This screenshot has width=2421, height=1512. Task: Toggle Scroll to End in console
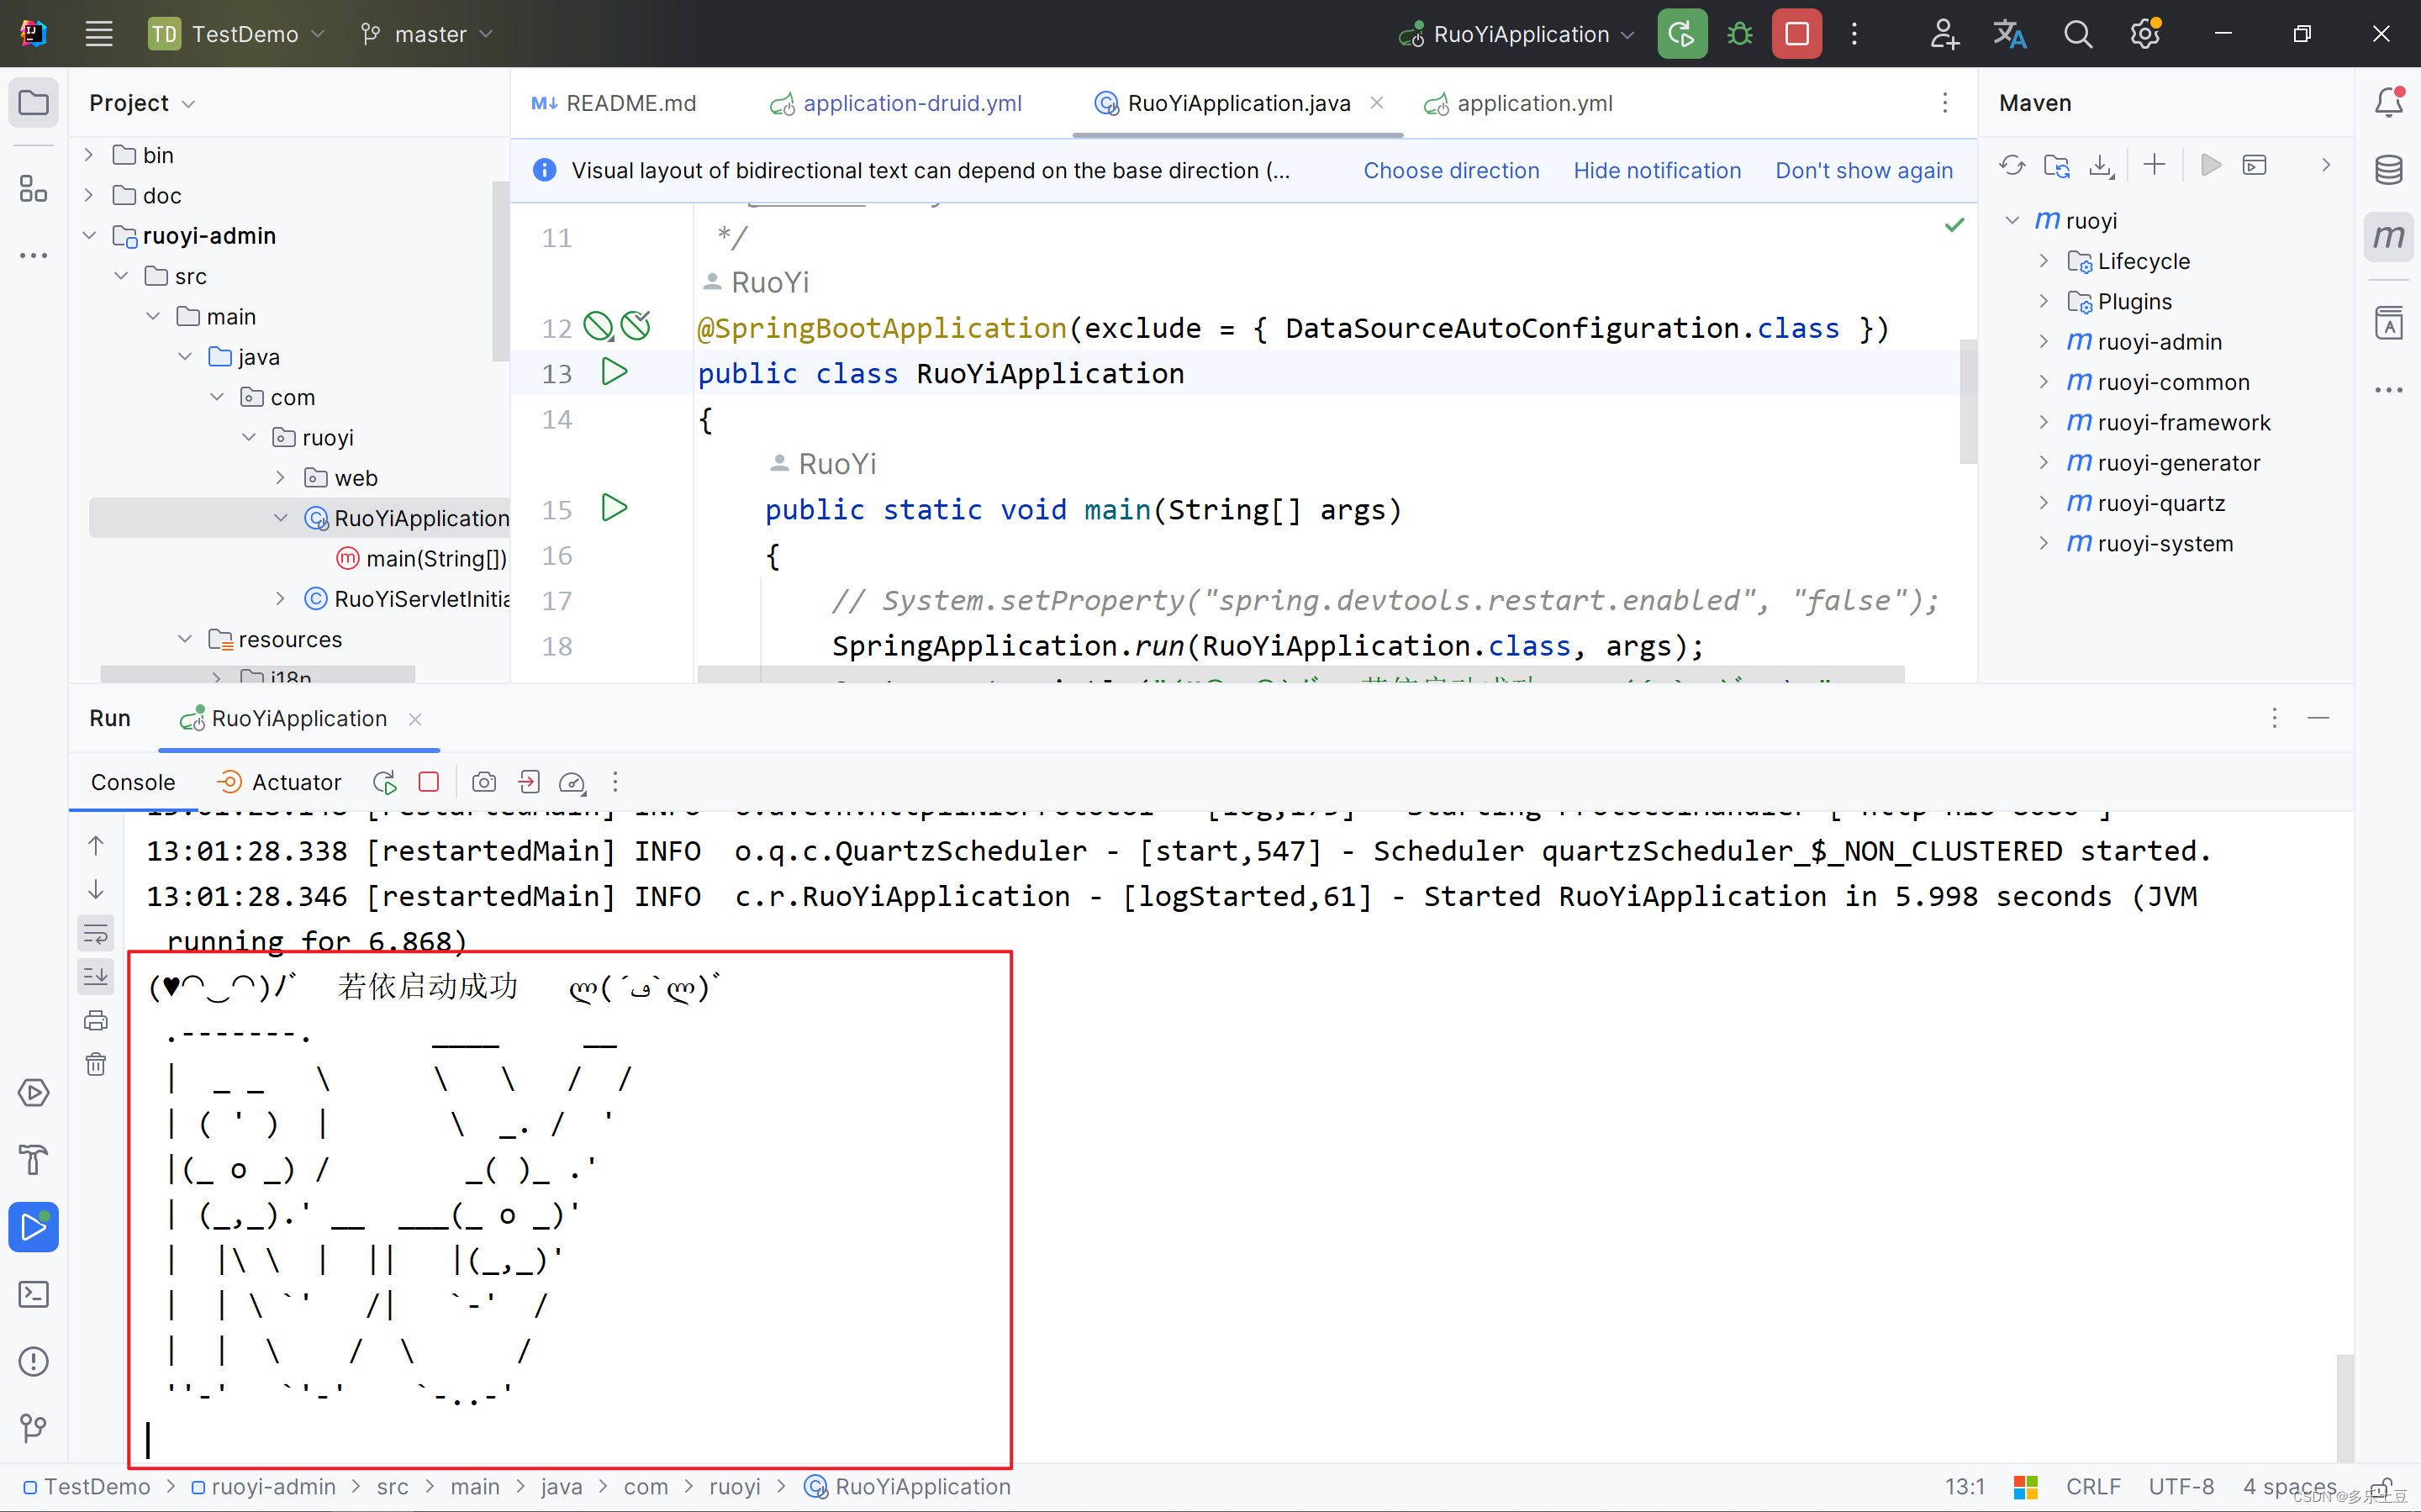point(96,977)
